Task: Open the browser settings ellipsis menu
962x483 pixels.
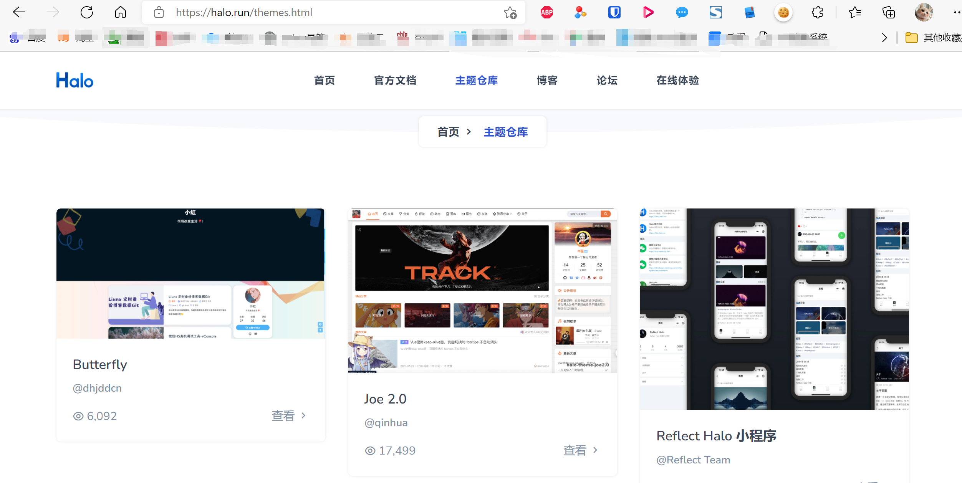Action: tap(957, 13)
